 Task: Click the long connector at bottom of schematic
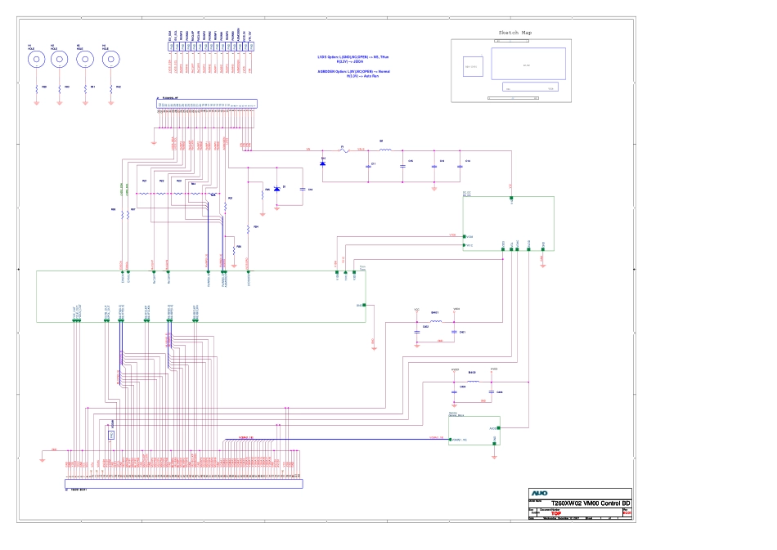pyautogui.click(x=183, y=484)
